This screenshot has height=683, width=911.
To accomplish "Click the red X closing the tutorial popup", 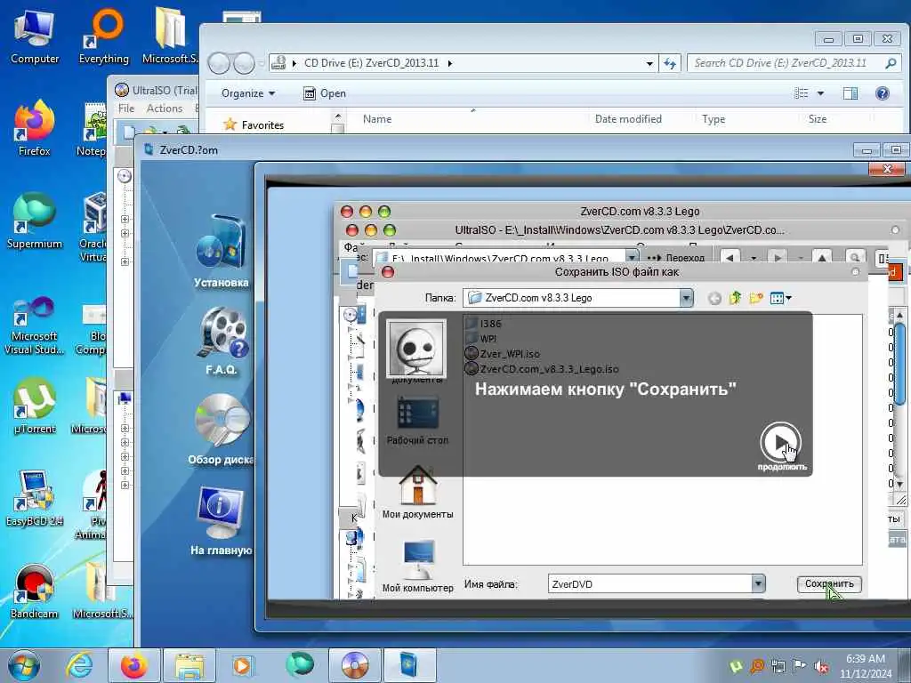I will (x=887, y=168).
